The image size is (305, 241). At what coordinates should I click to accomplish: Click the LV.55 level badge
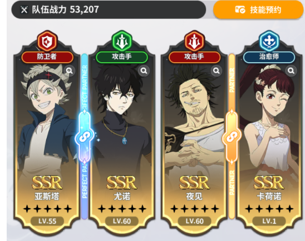(x=47, y=221)
